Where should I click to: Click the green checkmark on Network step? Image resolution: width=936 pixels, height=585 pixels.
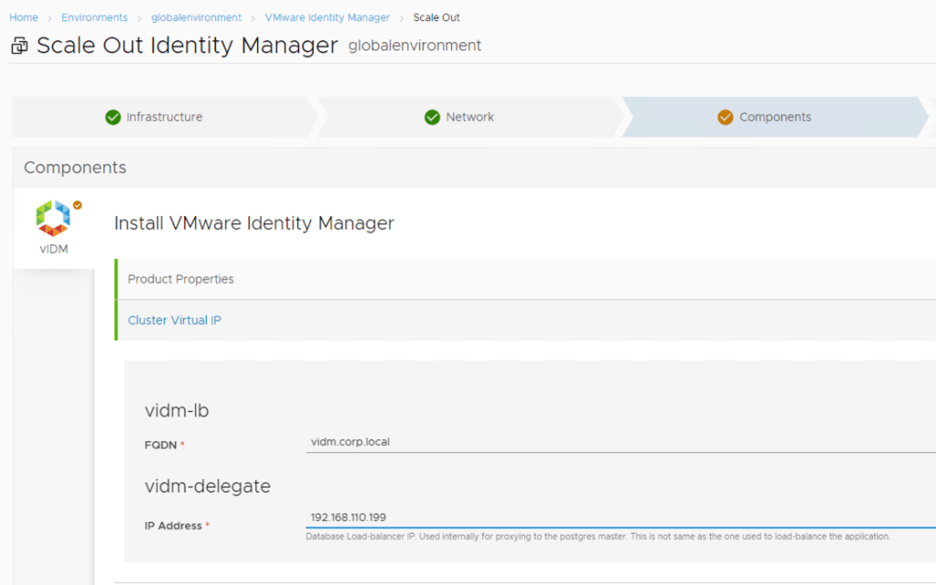[432, 117]
